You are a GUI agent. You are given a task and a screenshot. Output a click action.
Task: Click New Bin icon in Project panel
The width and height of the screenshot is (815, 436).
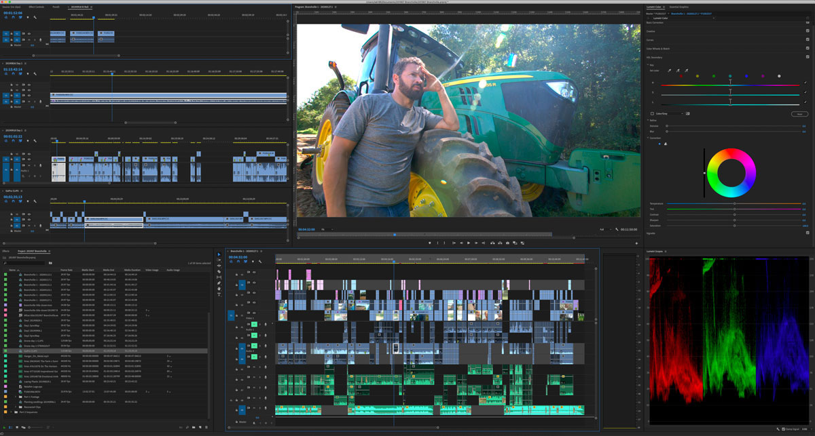click(194, 427)
